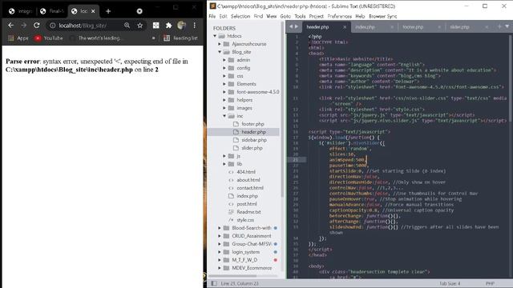The image size is (513, 288).
Task: Open Sublime Edit menu
Action: tap(223, 16)
